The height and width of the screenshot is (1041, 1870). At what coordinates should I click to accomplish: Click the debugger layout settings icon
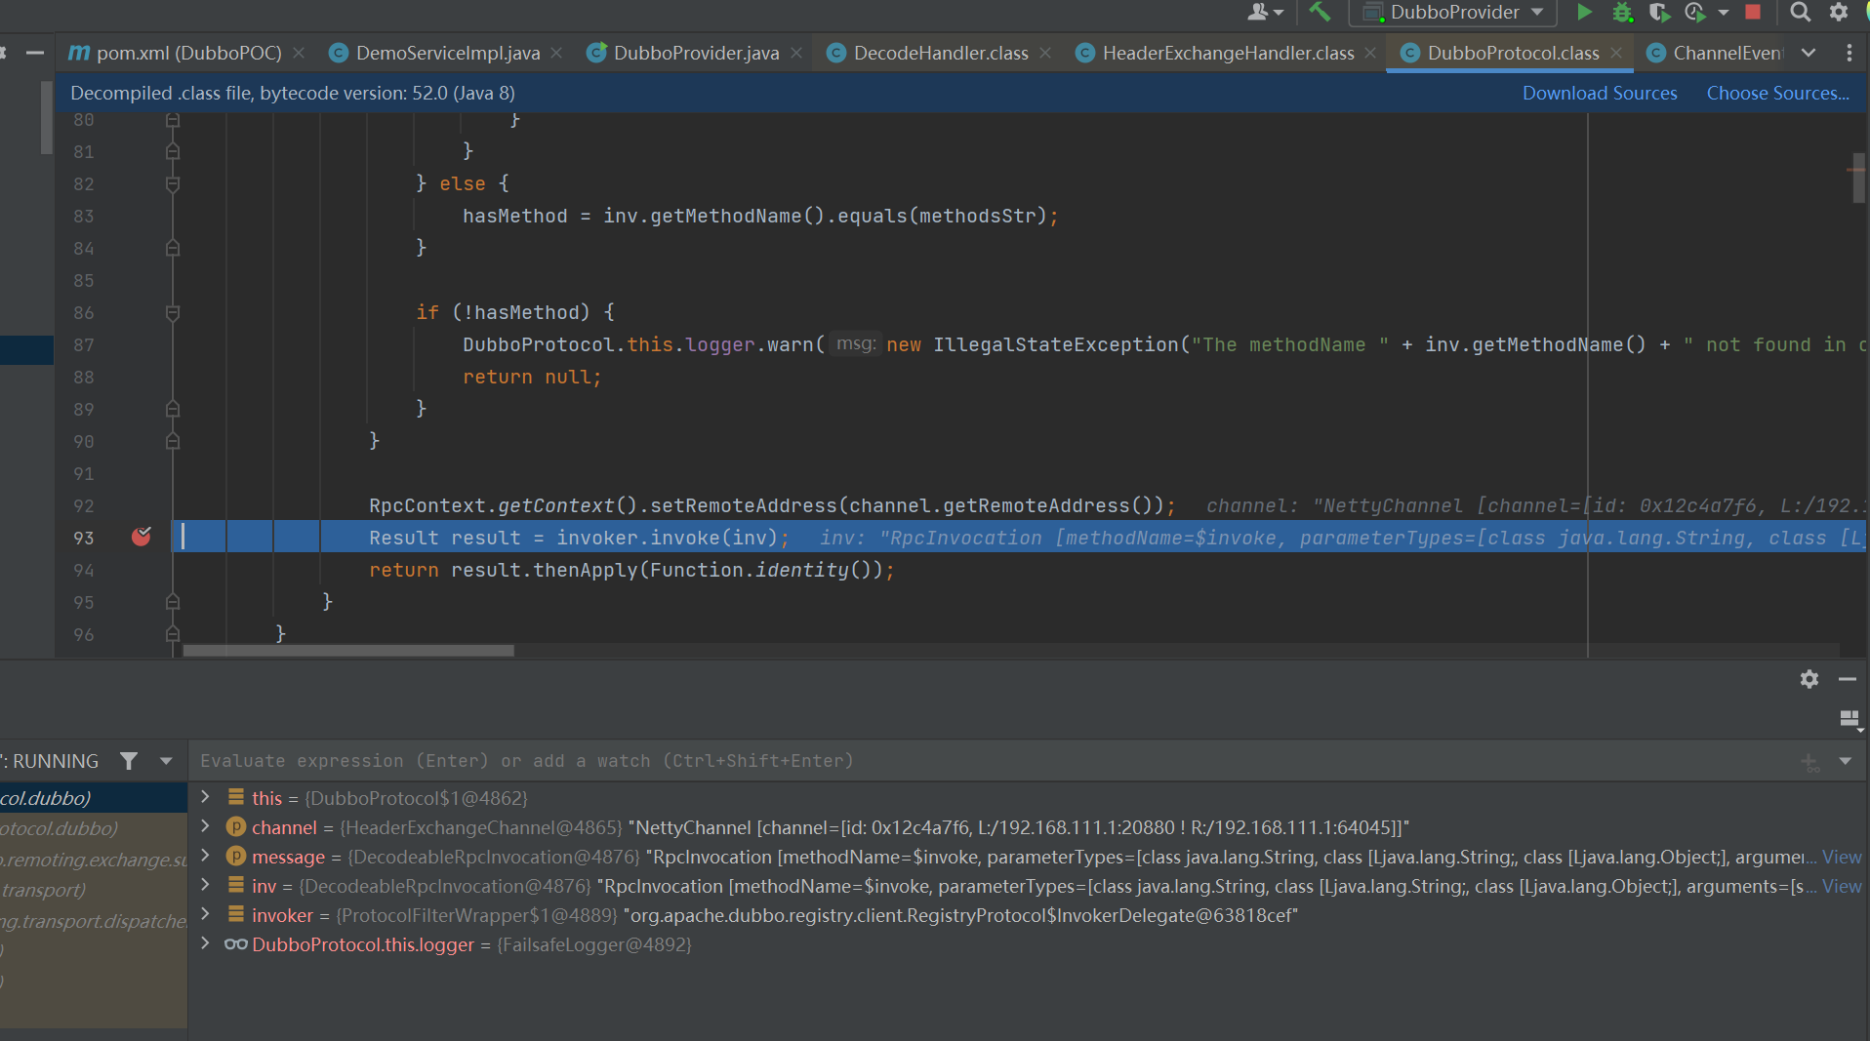point(1850,720)
